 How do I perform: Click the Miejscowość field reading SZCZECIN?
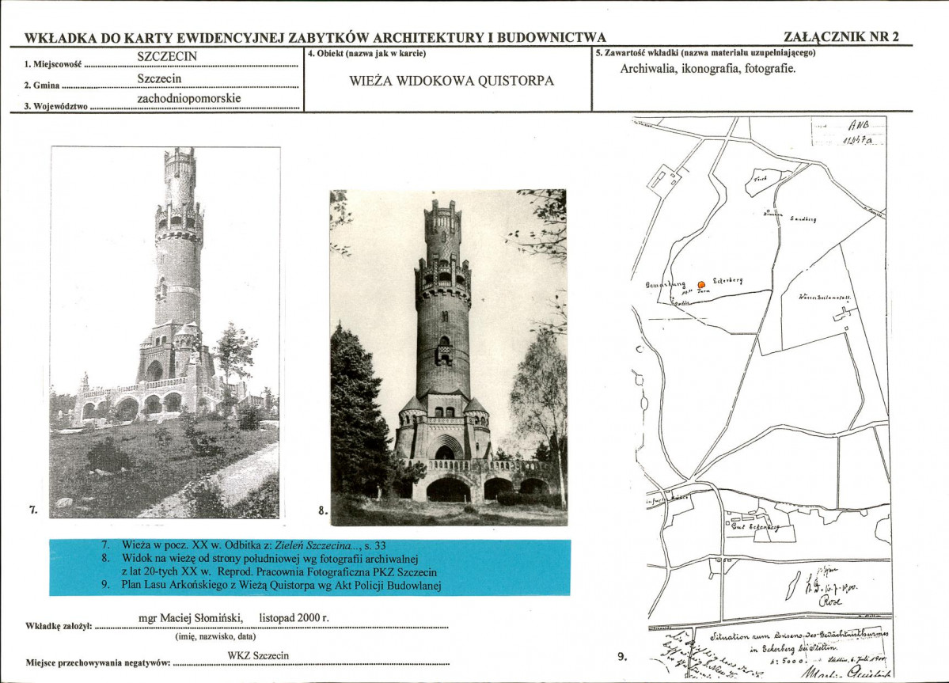pos(167,56)
